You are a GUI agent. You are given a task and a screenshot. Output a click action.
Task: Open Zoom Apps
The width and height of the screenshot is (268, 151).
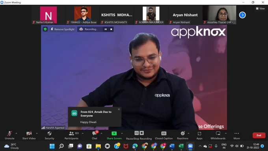pos(199,135)
